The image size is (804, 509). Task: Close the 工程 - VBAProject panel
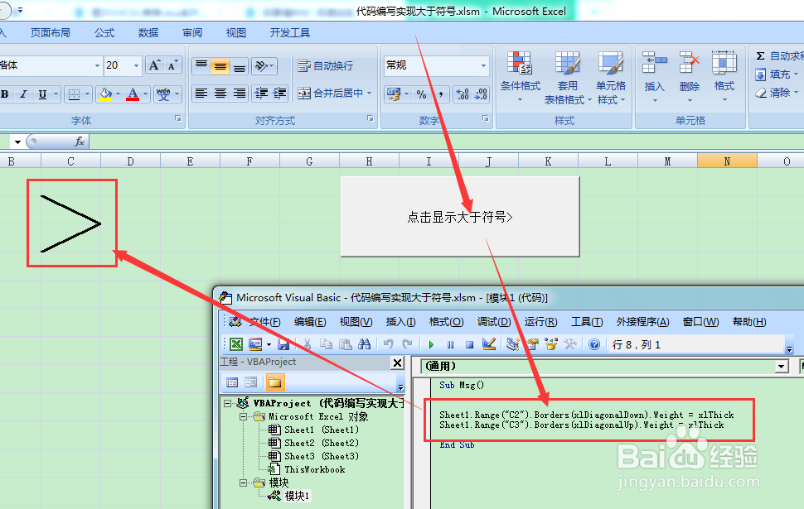[x=397, y=363]
